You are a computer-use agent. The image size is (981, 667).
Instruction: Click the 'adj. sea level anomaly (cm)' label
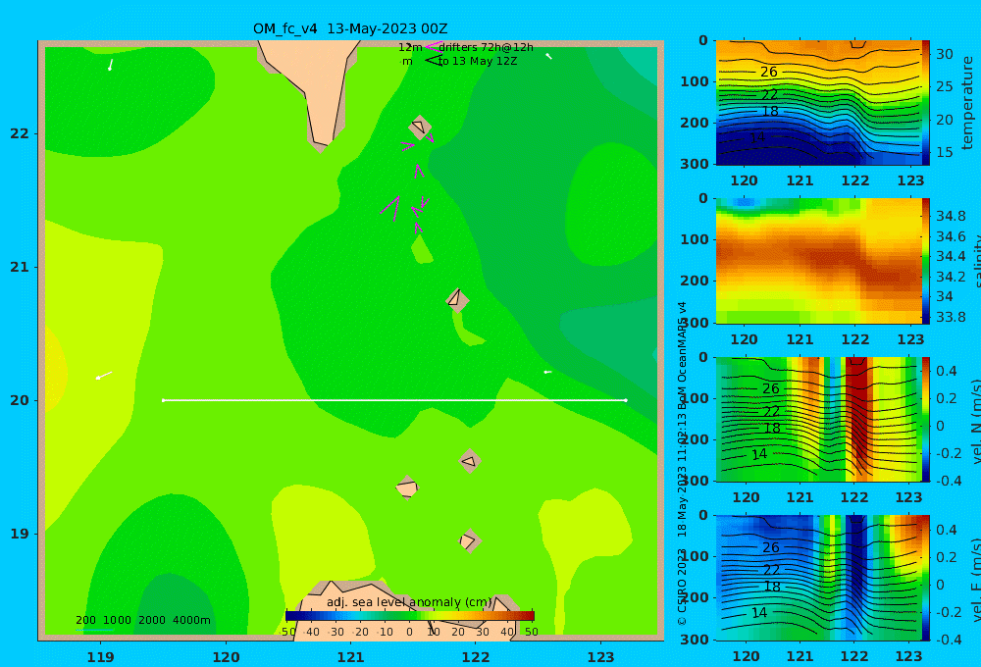pyautogui.click(x=409, y=602)
